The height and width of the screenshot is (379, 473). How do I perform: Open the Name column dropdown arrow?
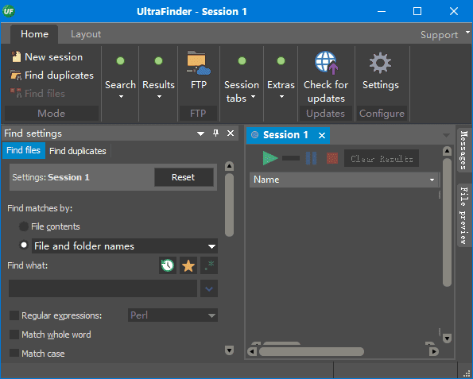click(x=432, y=180)
